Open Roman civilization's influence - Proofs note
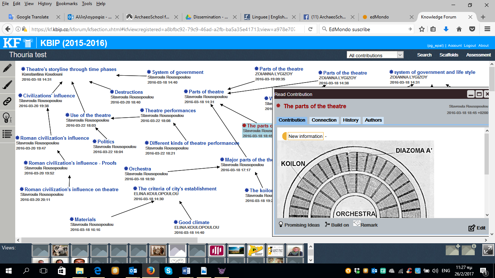 point(72,163)
